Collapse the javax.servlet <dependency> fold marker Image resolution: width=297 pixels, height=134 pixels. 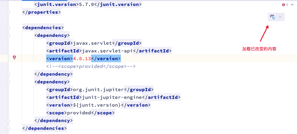click(x=8, y=35)
